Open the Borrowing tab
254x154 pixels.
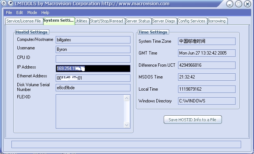tap(217, 21)
